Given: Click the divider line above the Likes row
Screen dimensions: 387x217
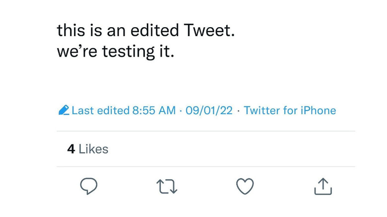Looking at the screenshot, I should (206, 131).
